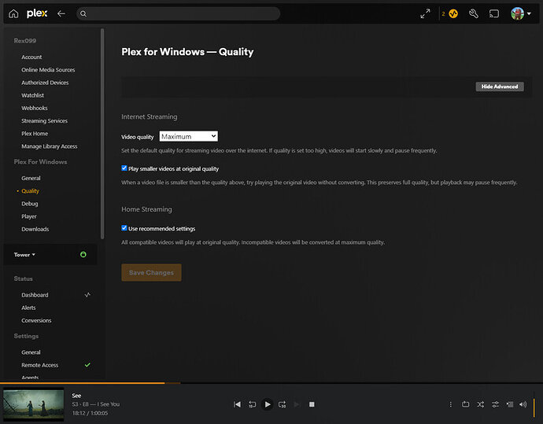Image resolution: width=543 pixels, height=424 pixels.
Task: Open the cast to device icon
Action: pyautogui.click(x=494, y=14)
